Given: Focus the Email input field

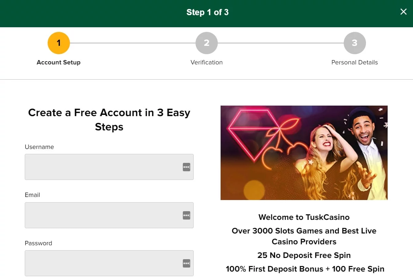Looking at the screenshot, I should pyautogui.click(x=102, y=215).
